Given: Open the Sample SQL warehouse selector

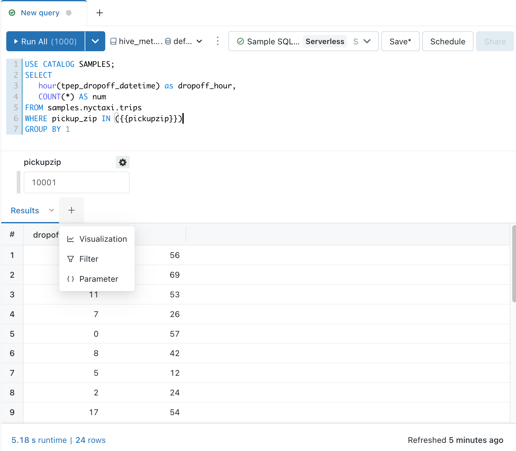Looking at the screenshot, I should point(303,41).
